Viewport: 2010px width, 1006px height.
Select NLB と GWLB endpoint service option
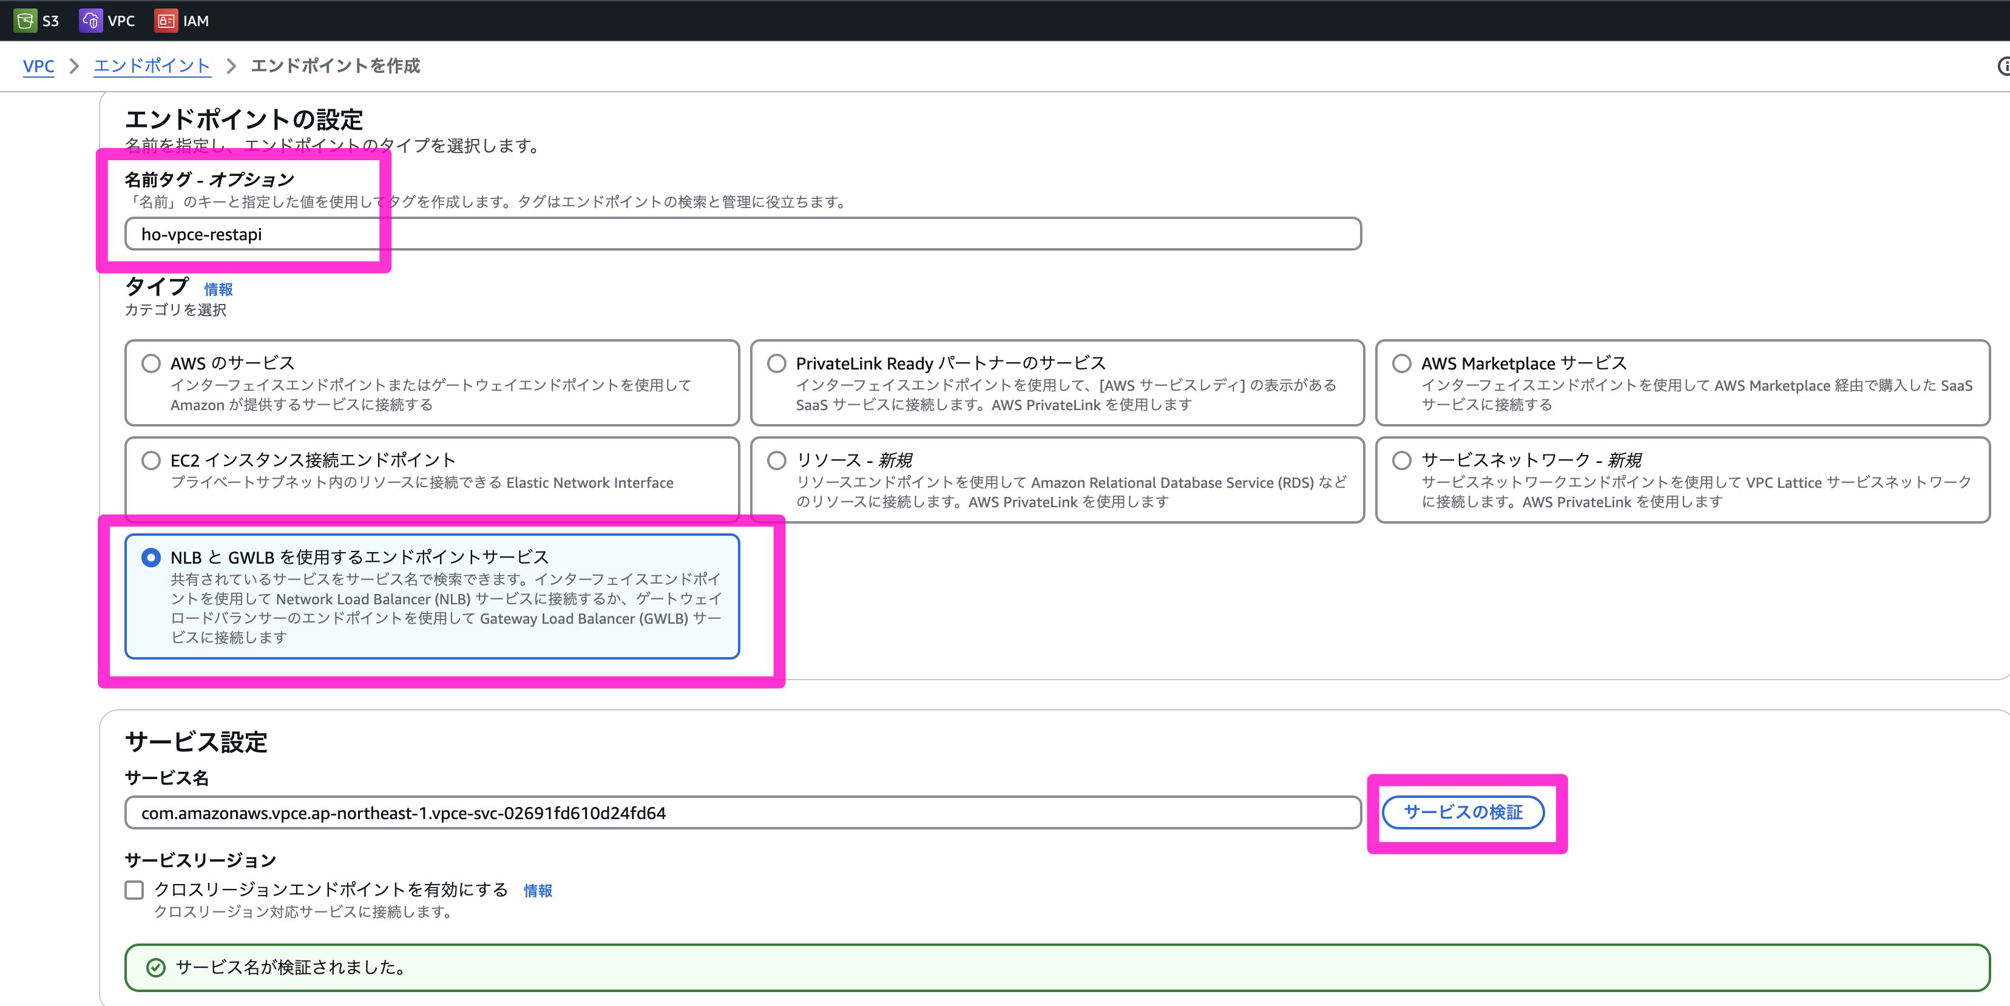(151, 558)
